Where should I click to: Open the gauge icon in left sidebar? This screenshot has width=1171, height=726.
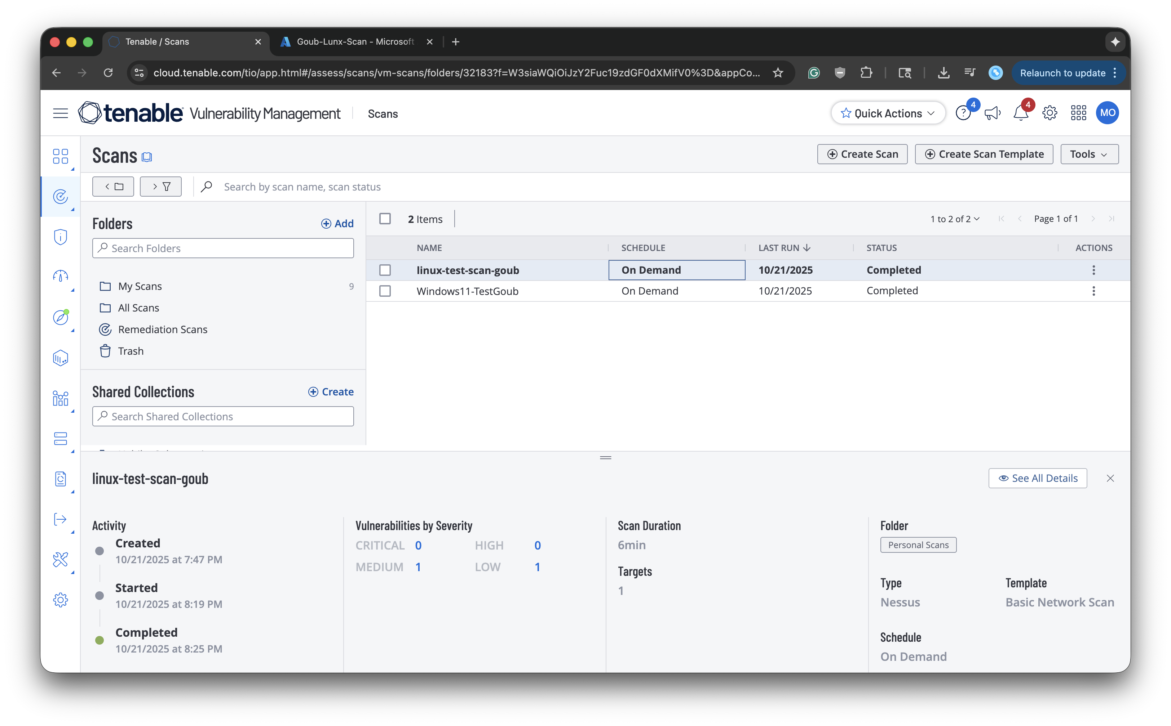(60, 277)
